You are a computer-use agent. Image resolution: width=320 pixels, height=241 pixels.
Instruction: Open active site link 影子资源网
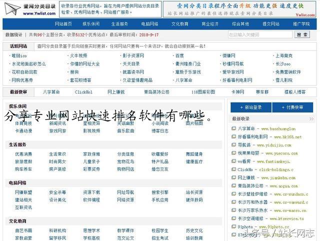133,55
